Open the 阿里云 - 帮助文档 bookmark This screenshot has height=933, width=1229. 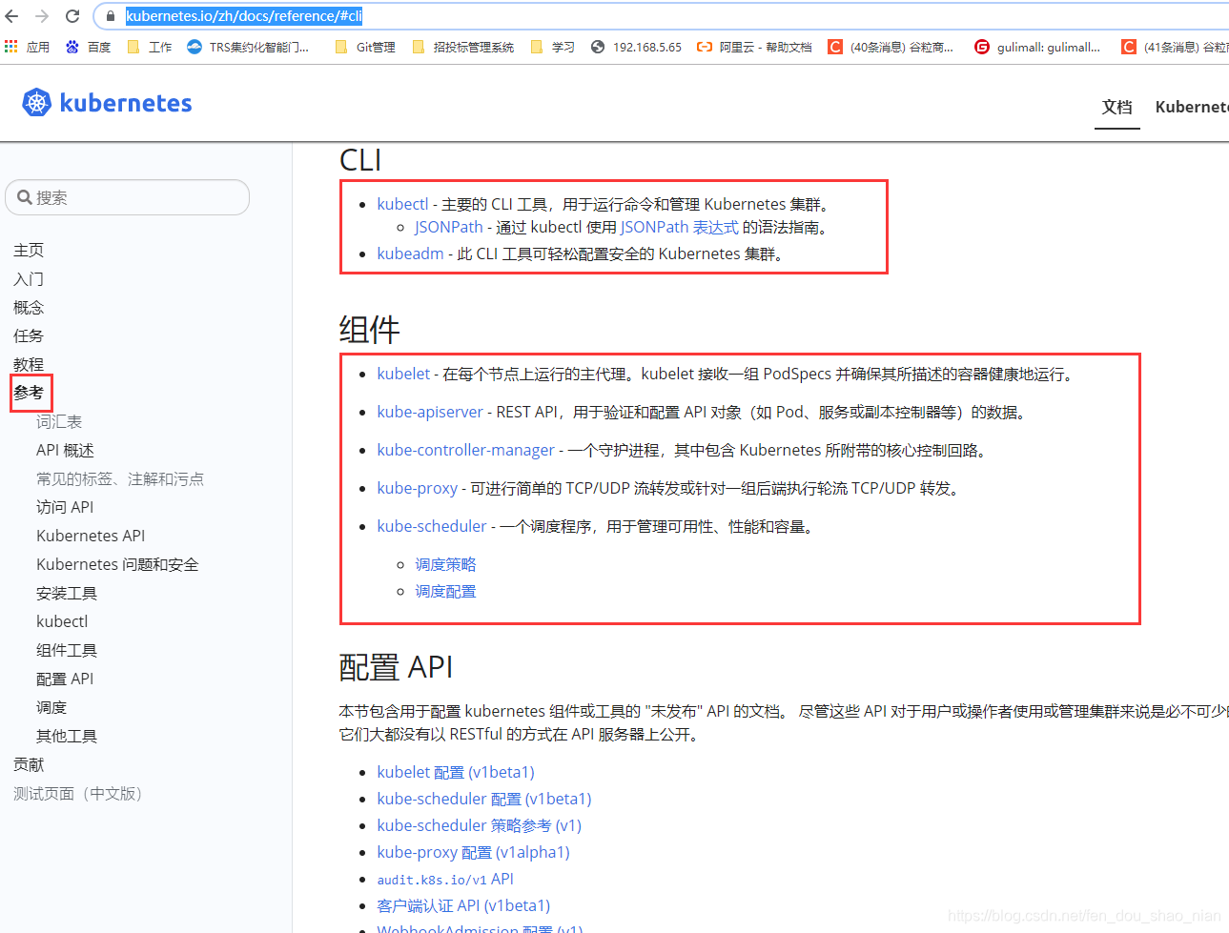tap(754, 47)
